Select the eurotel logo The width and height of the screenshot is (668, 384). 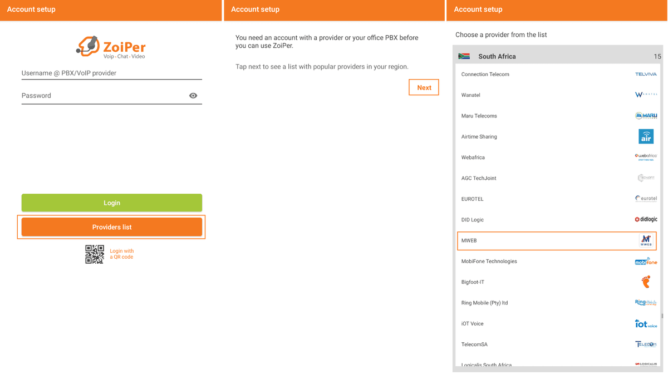pos(645,198)
